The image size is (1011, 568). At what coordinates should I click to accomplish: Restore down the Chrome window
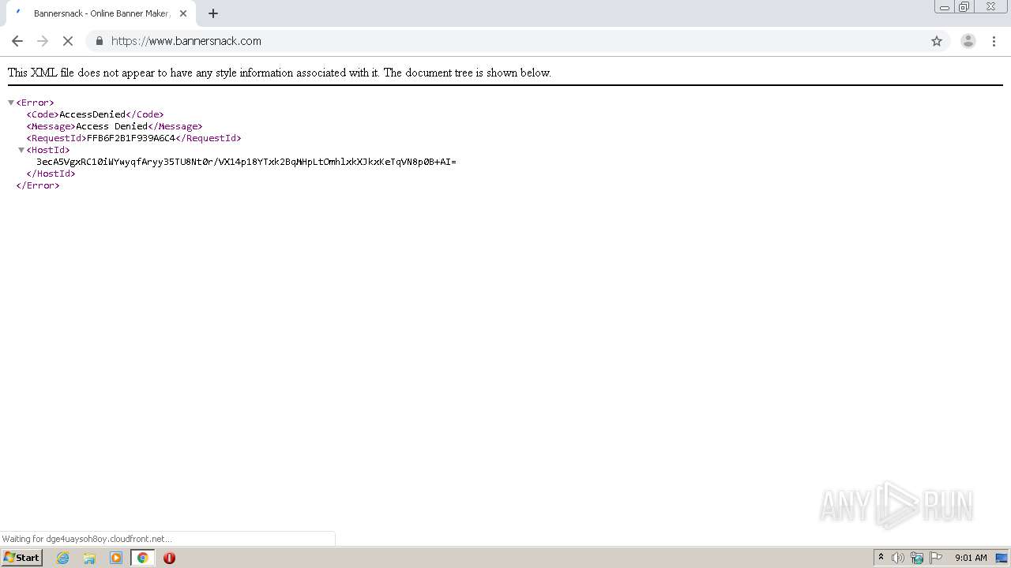[x=964, y=7]
